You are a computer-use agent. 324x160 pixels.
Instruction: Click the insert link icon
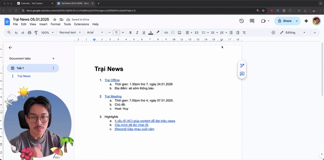click(x=166, y=32)
